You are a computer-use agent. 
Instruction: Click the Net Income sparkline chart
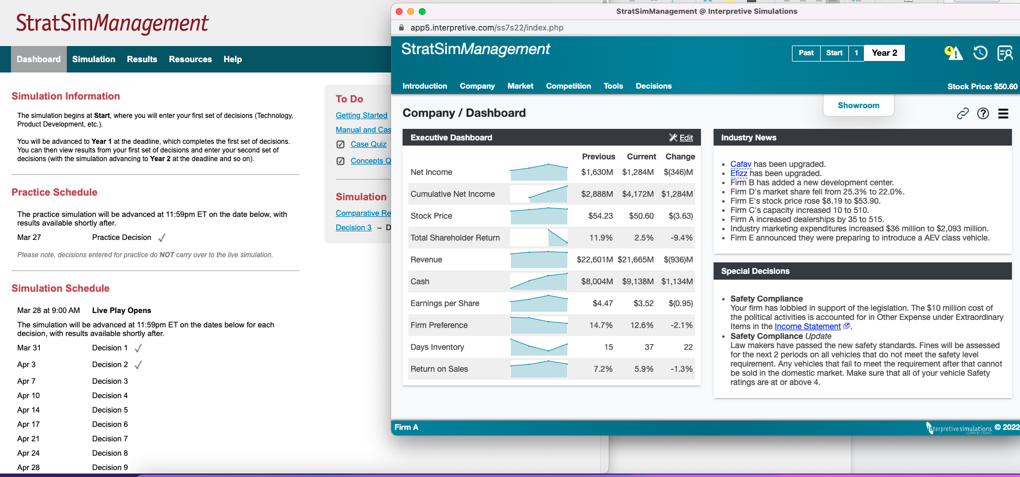tap(539, 172)
